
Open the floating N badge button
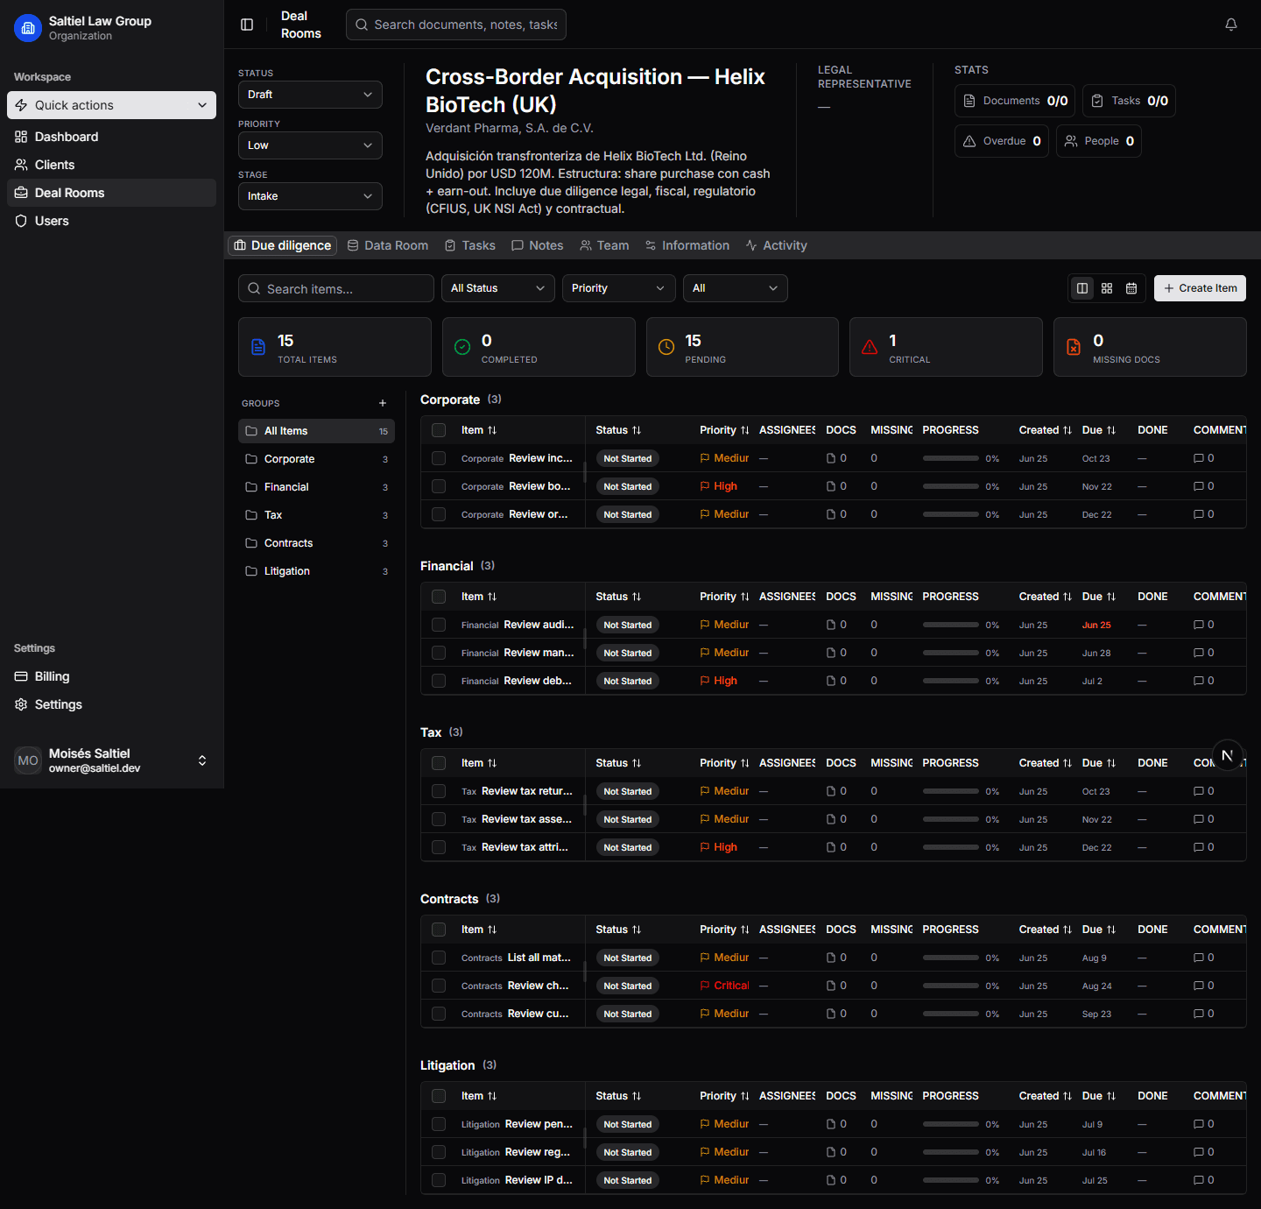(x=1228, y=755)
